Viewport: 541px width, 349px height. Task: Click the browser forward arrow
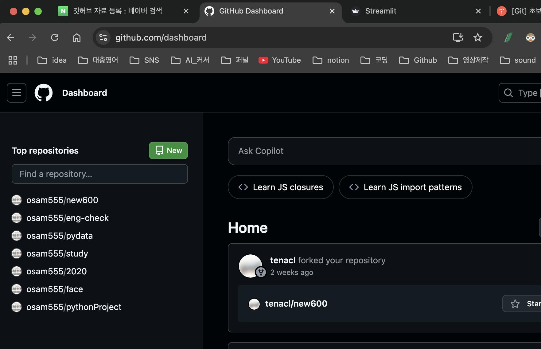[32, 37]
